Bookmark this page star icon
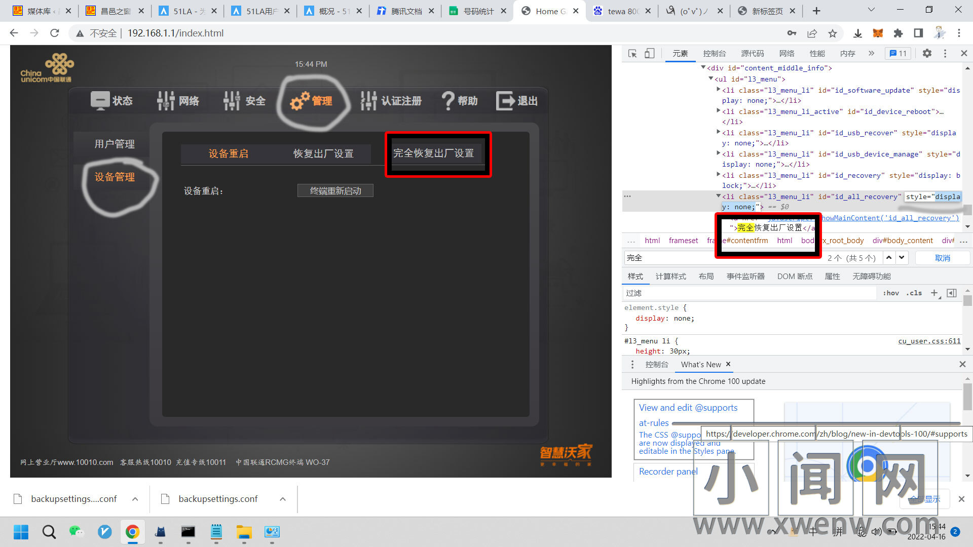This screenshot has width=973, height=547. (x=832, y=33)
